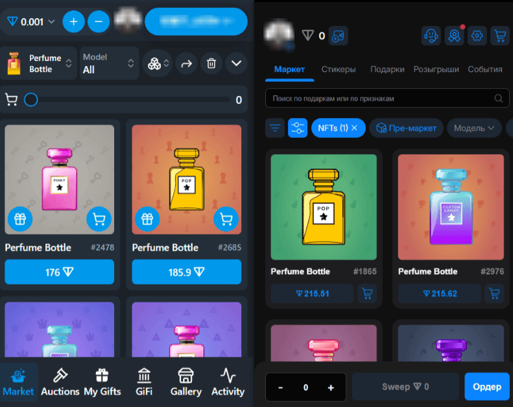Click the cart icon next to the slider
This screenshot has width=513, height=407.
pyautogui.click(x=12, y=100)
